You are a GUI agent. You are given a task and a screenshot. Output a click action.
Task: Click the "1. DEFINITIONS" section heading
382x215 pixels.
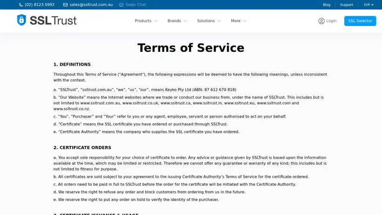[72, 64]
